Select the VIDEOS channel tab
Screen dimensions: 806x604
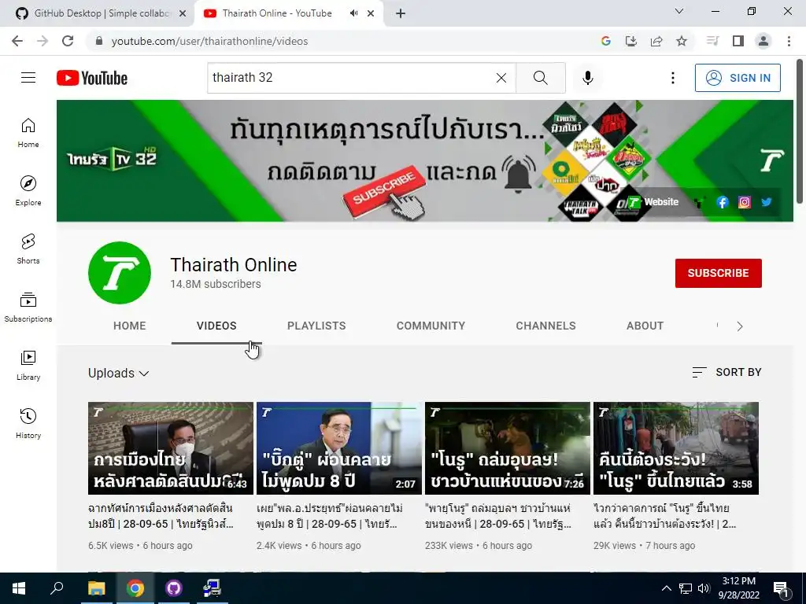[216, 326]
